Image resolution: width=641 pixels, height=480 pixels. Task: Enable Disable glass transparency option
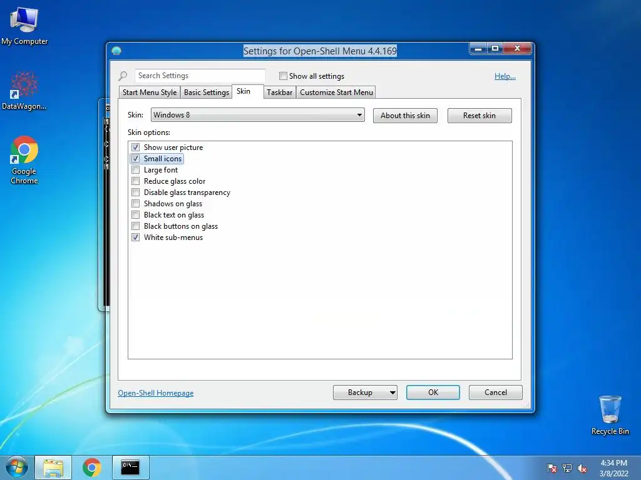point(135,192)
